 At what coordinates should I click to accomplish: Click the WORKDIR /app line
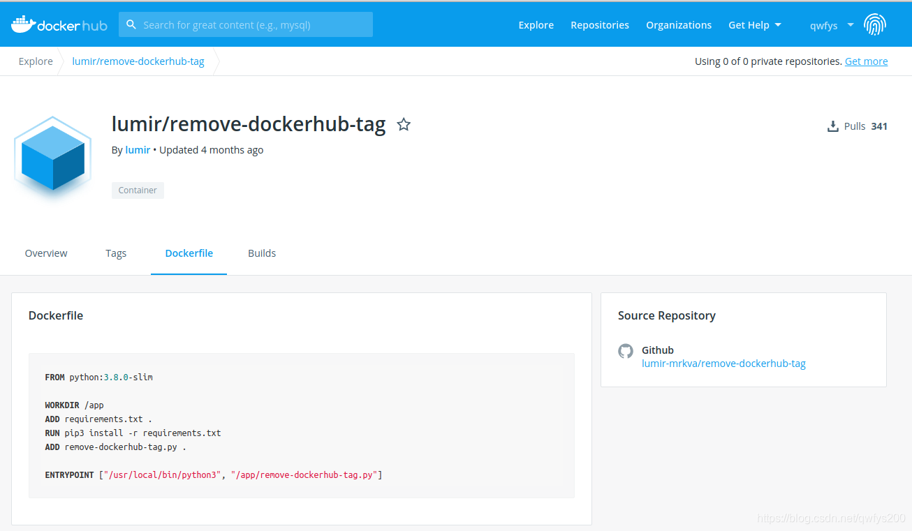click(74, 405)
